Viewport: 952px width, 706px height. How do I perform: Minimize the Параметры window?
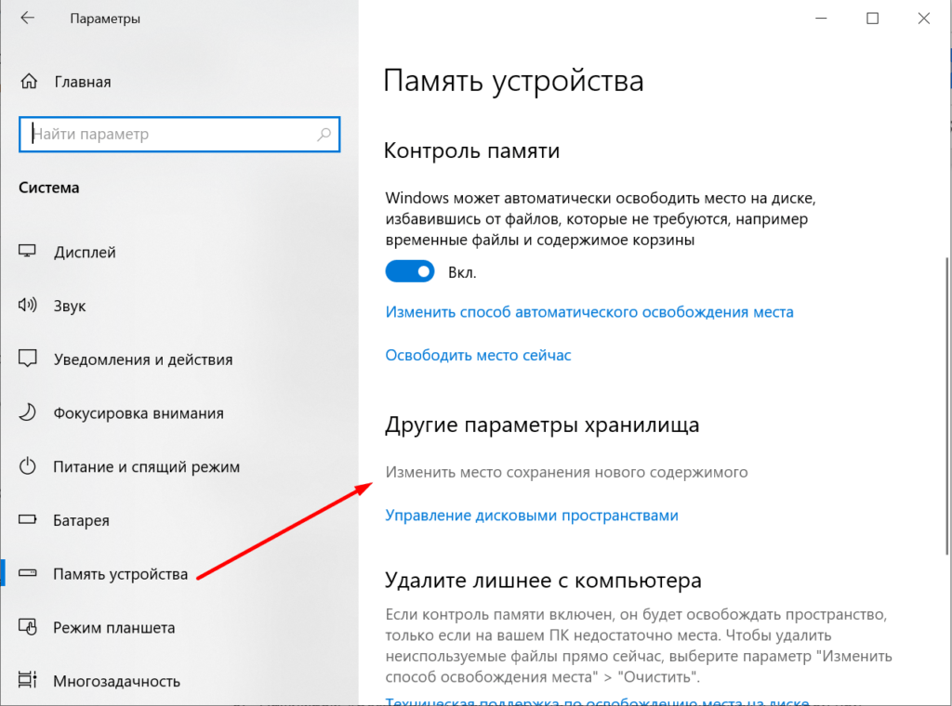(x=821, y=19)
